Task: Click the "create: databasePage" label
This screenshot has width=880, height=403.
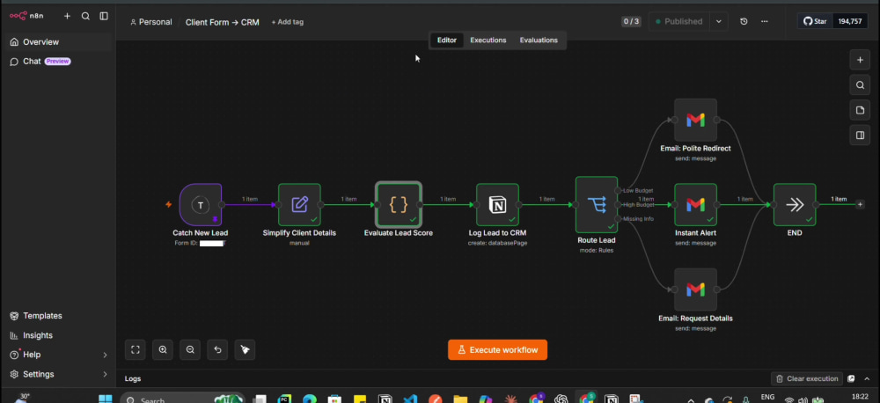Action: click(497, 243)
